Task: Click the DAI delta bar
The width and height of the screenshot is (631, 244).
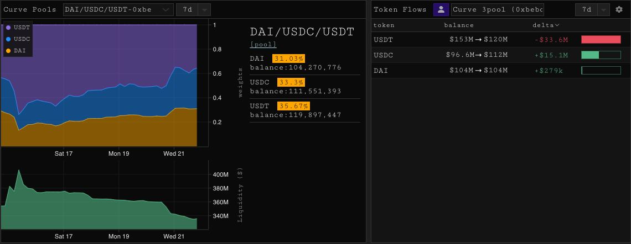Action: coord(601,71)
